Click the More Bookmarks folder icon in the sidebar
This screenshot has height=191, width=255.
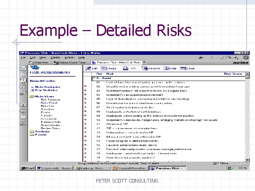pos(23,117)
